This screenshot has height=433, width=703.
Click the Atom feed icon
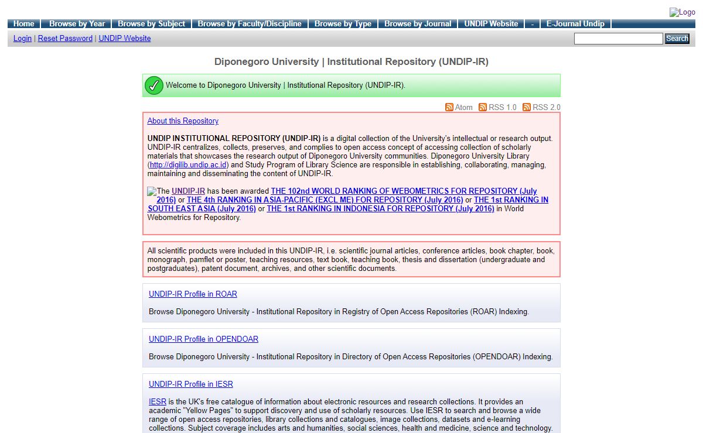pyautogui.click(x=449, y=107)
